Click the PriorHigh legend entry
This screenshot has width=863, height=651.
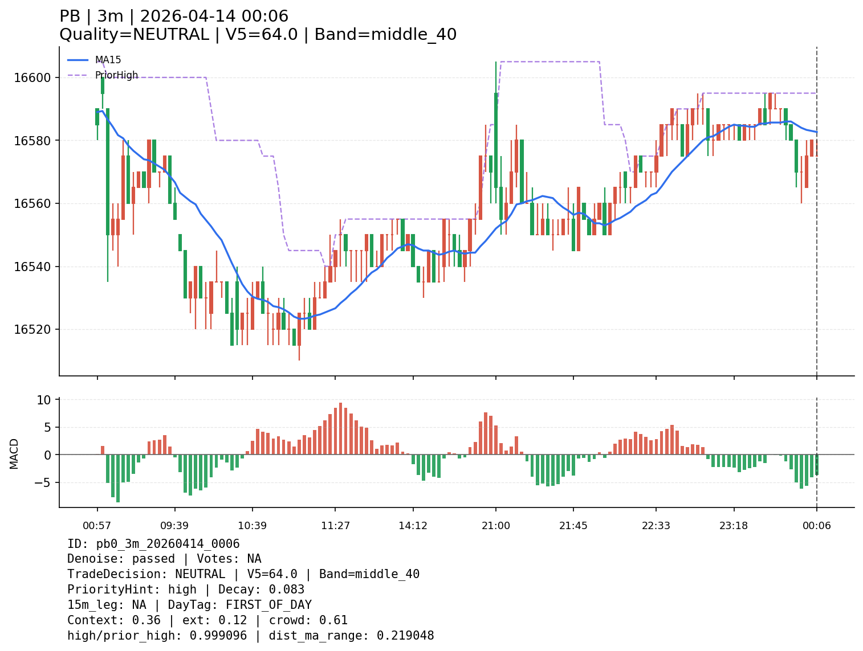[x=116, y=75]
